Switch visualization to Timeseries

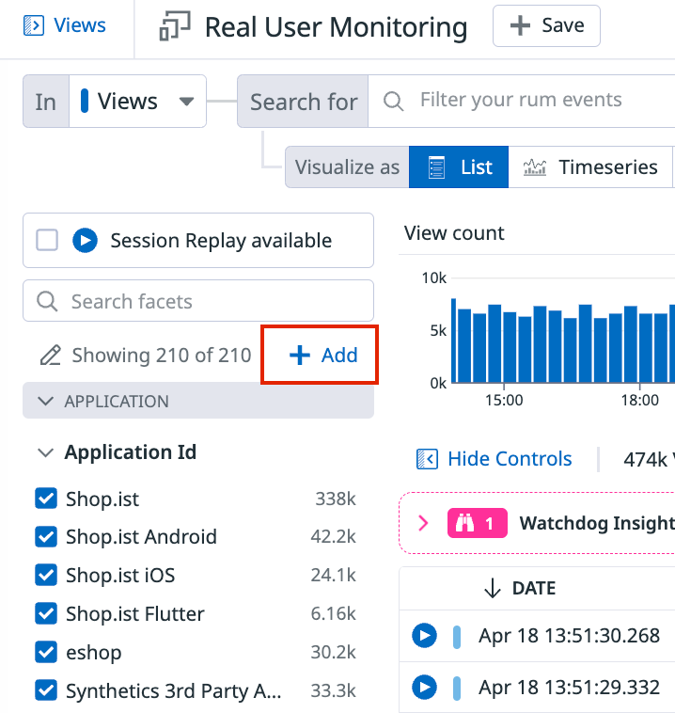tap(589, 167)
